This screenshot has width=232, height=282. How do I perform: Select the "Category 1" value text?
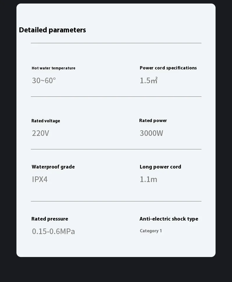point(151,231)
